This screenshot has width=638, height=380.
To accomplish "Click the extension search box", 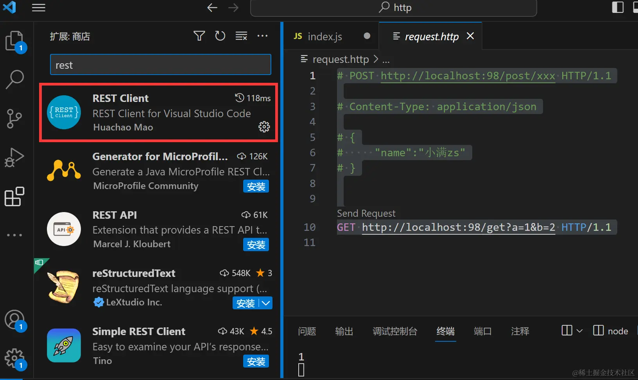I will point(161,64).
